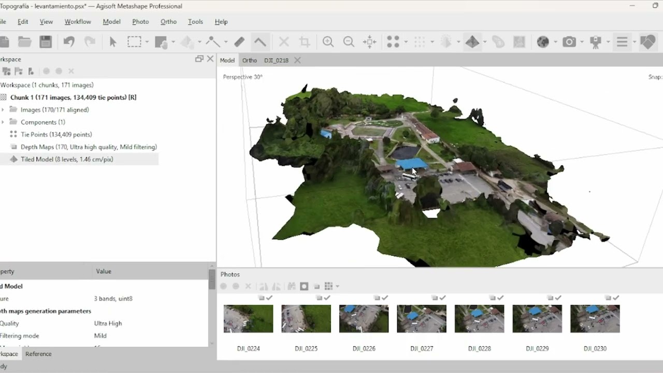663x373 pixels.
Task: Click the Filter by Markers binoculars icon in Photos pane
Action: click(292, 286)
